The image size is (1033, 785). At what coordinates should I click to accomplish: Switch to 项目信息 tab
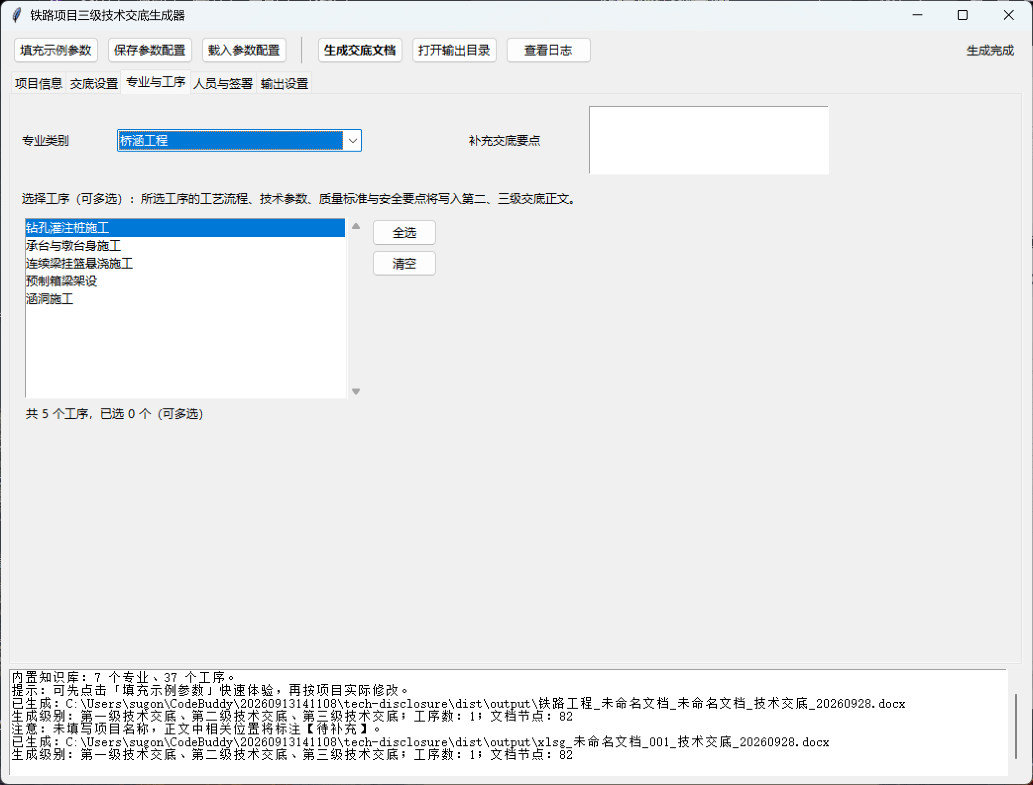click(x=38, y=84)
